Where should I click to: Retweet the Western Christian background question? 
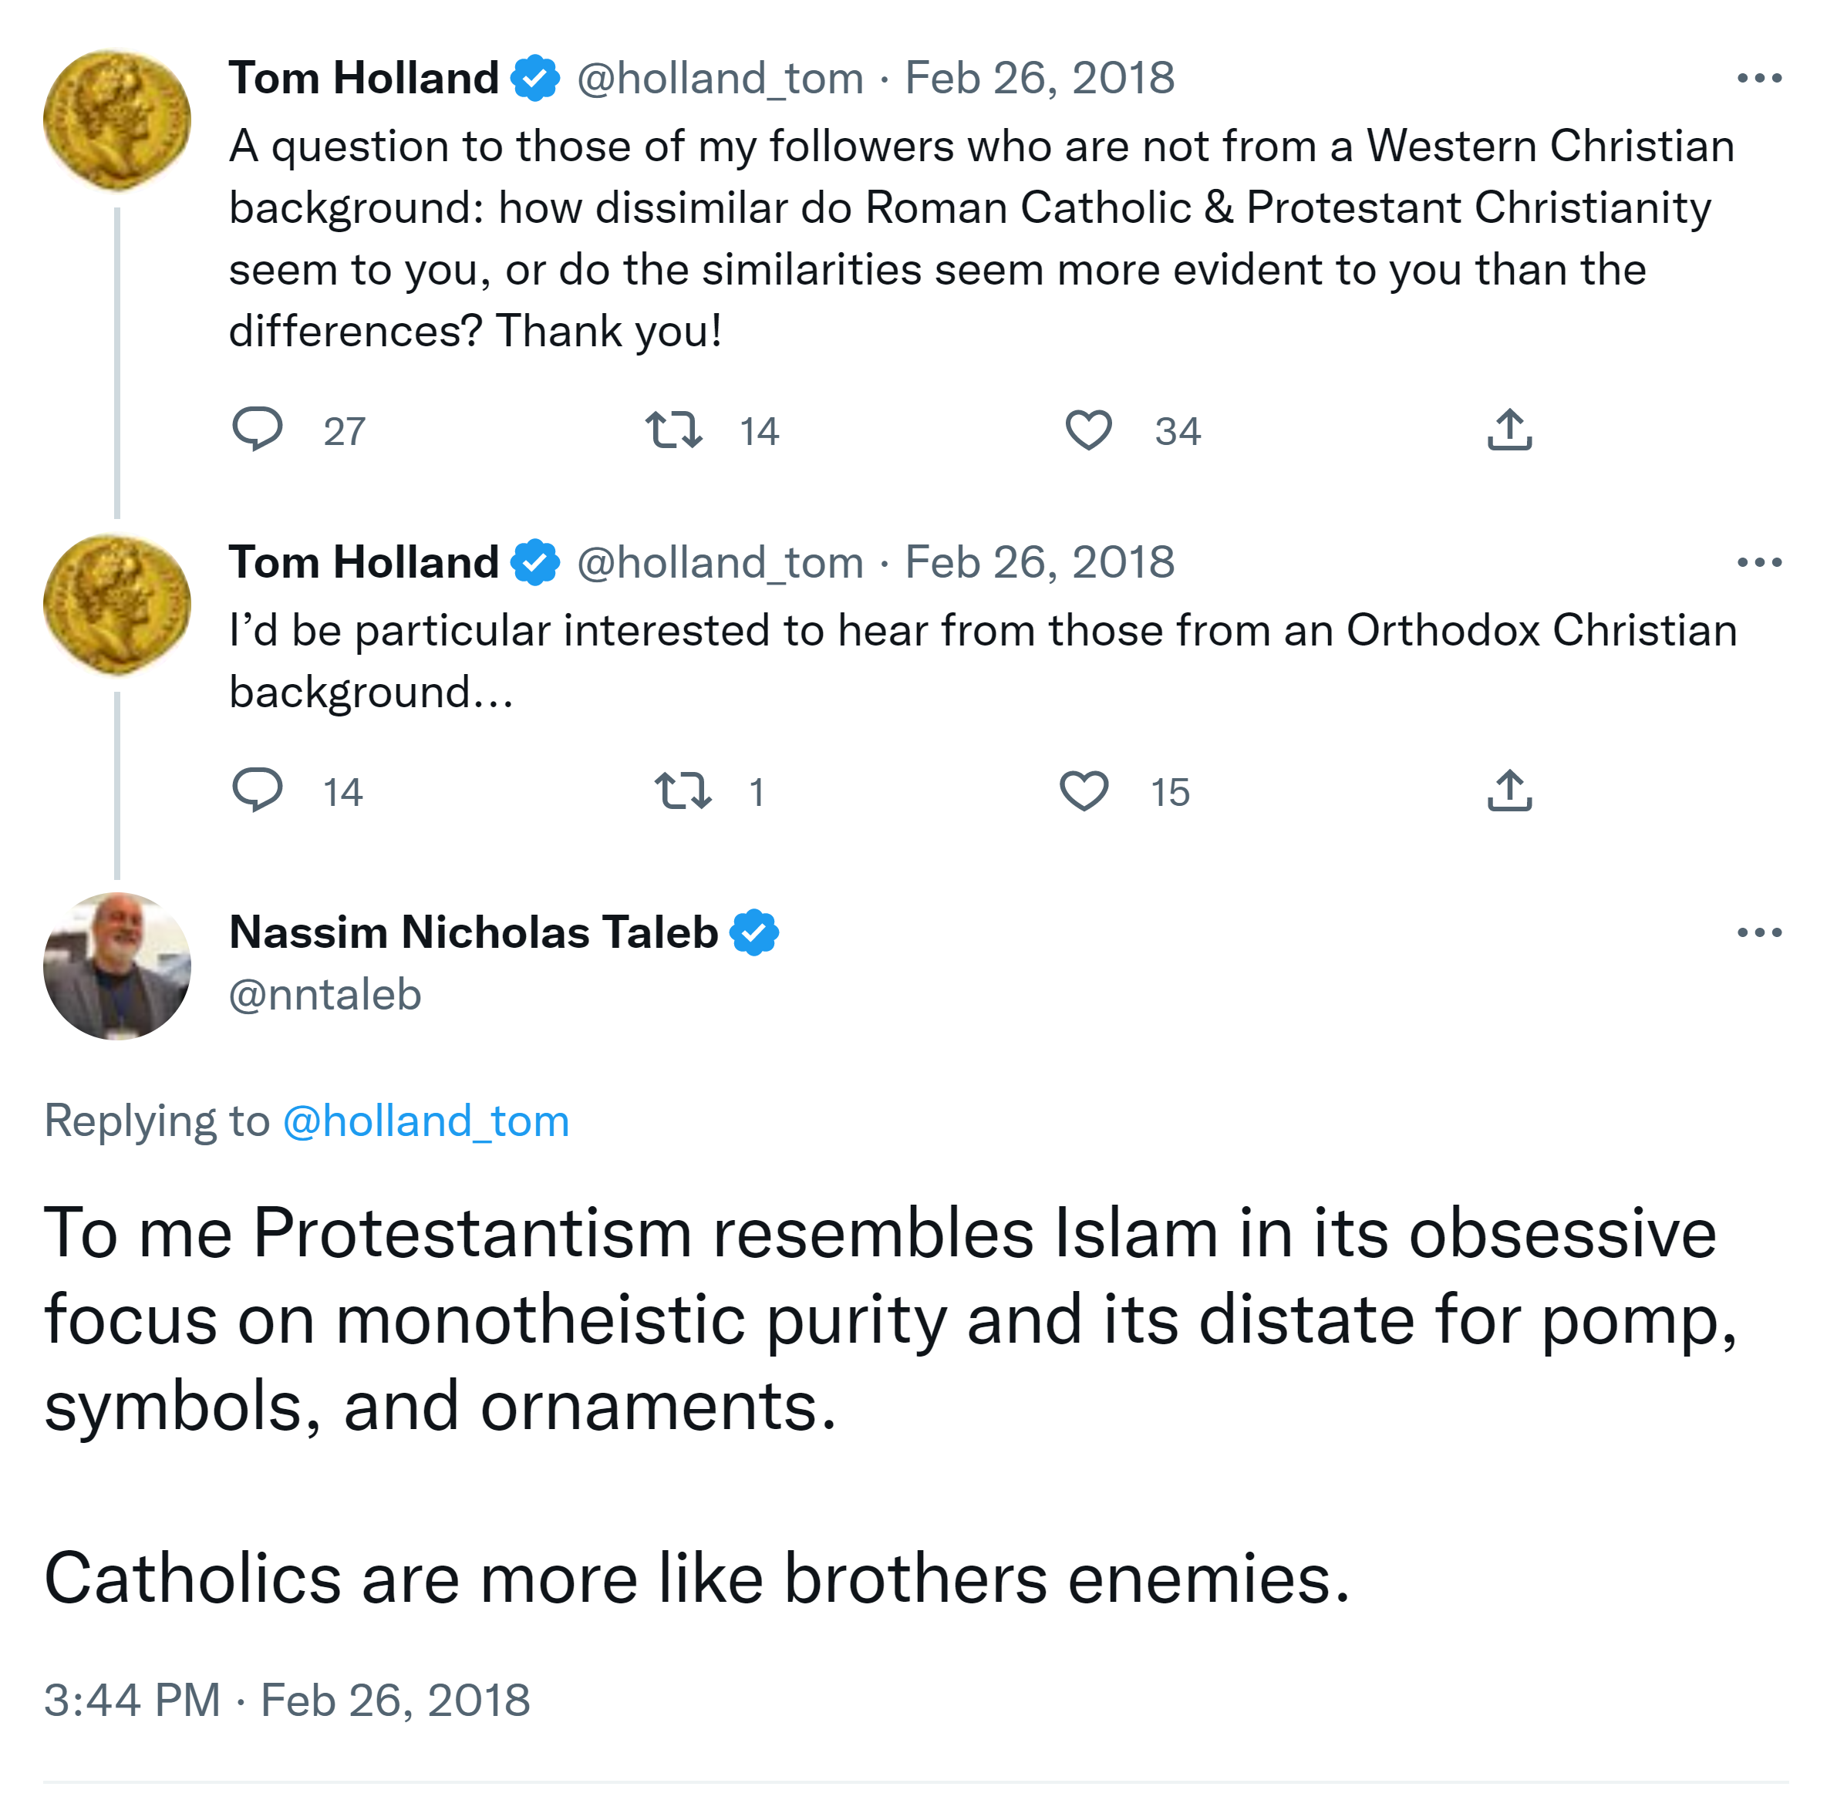click(673, 430)
